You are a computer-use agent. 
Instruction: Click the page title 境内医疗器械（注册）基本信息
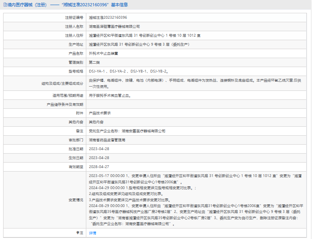pos(68,5)
